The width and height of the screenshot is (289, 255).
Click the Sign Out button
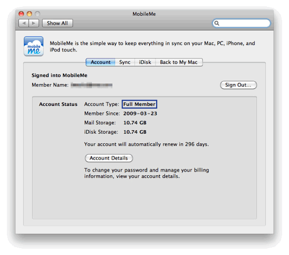point(239,85)
